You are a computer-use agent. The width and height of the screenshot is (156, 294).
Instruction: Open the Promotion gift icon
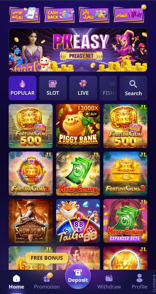47,278
